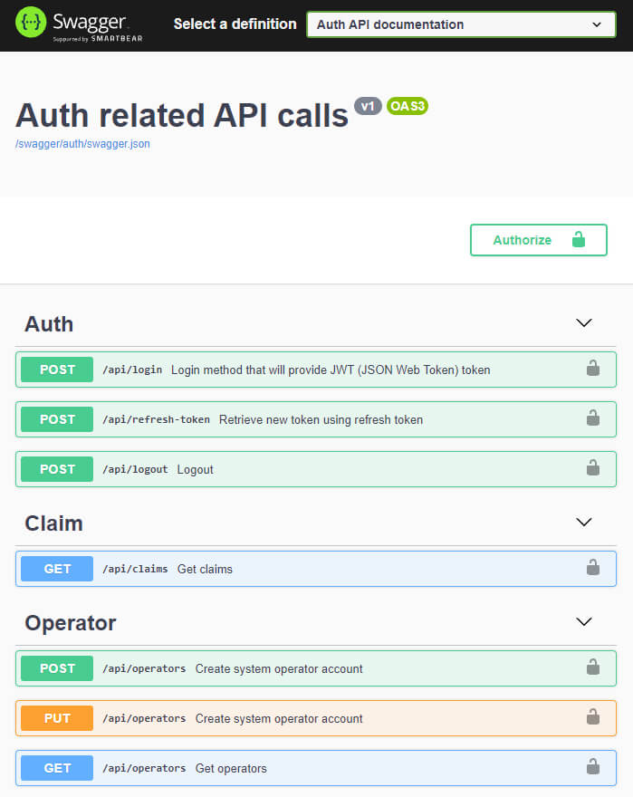Collapse the Auth section chevron
The height and width of the screenshot is (797, 633).
pyautogui.click(x=584, y=322)
